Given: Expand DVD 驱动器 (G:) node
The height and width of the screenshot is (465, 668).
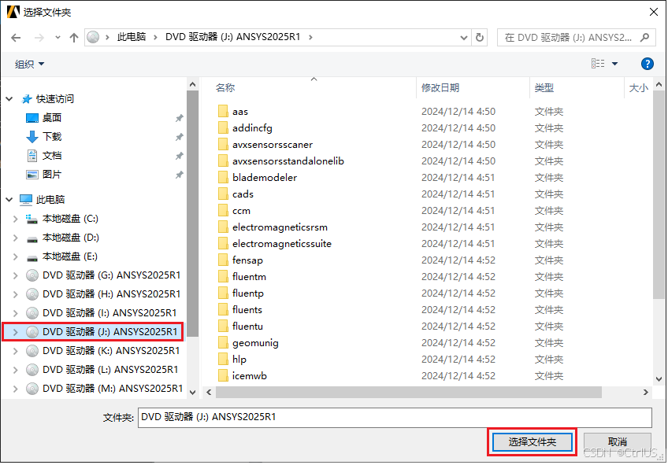Looking at the screenshot, I should (15, 275).
